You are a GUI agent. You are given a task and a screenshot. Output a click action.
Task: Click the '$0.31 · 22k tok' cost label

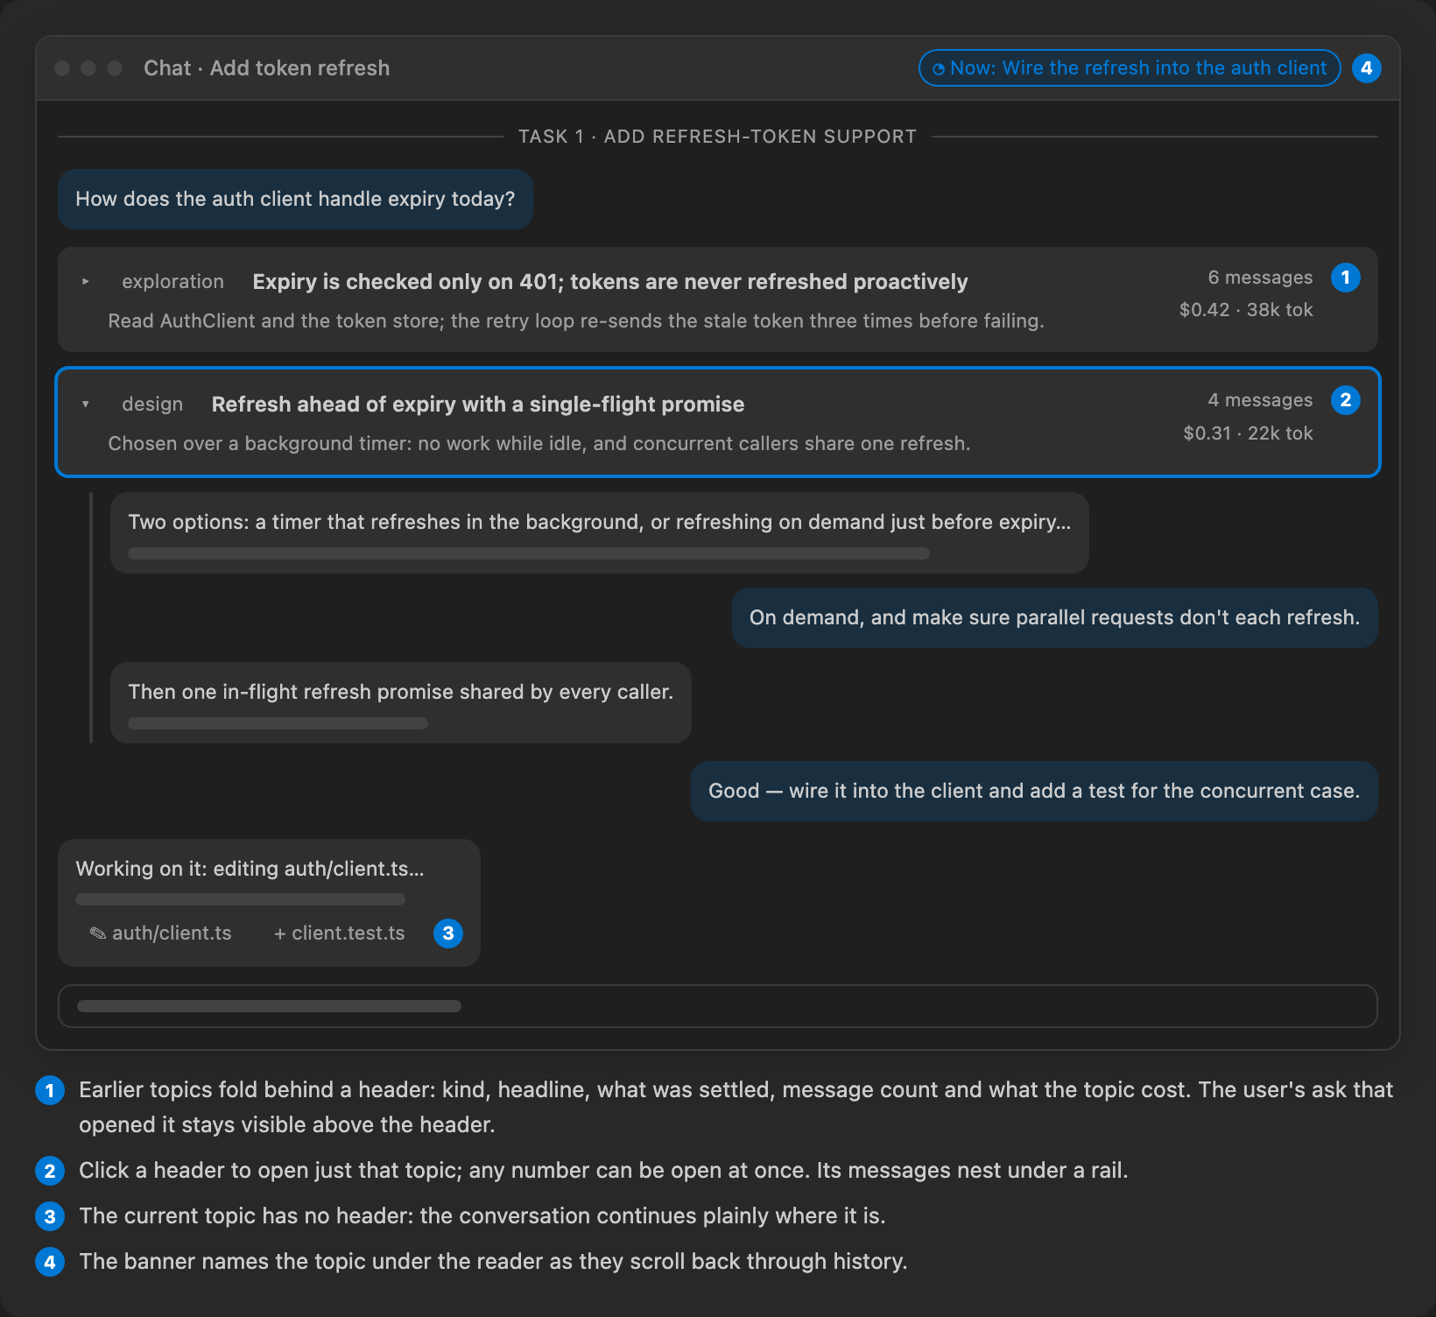(x=1248, y=433)
